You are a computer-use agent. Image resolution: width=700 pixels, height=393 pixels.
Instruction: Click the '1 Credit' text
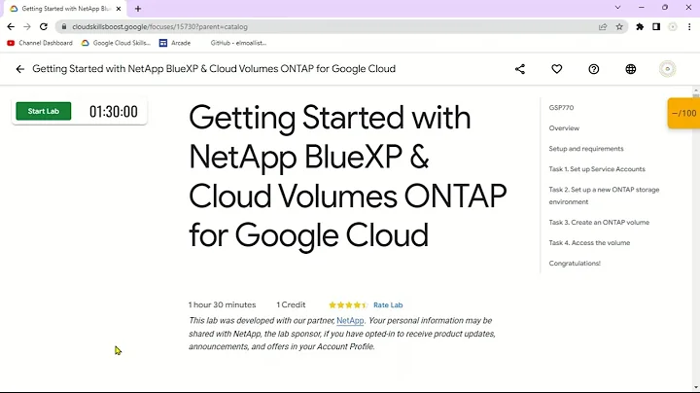click(291, 305)
